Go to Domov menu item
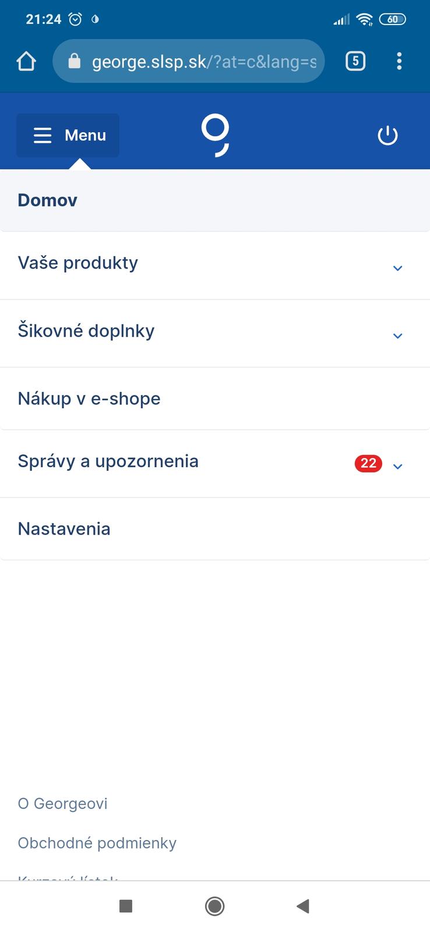 48,200
